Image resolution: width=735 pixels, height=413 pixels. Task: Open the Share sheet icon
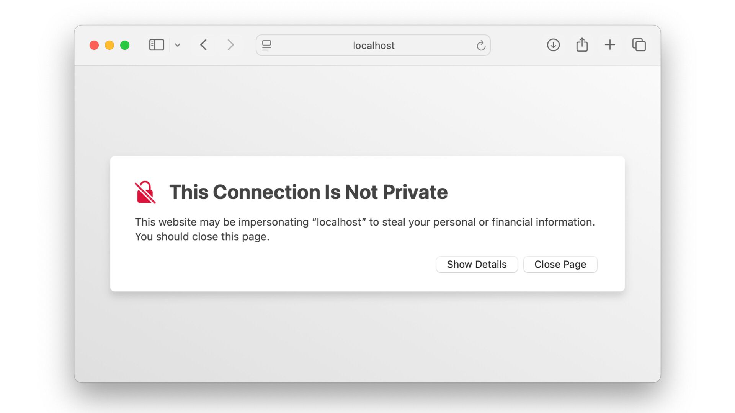[582, 45]
